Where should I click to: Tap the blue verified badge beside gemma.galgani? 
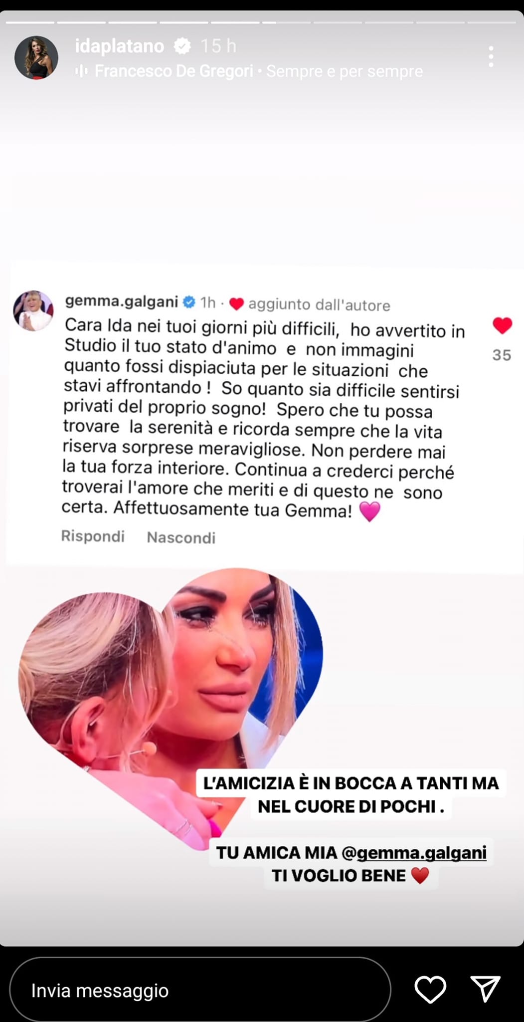click(189, 302)
